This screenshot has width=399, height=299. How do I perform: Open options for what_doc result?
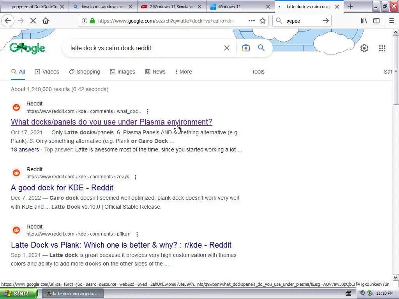(x=148, y=111)
